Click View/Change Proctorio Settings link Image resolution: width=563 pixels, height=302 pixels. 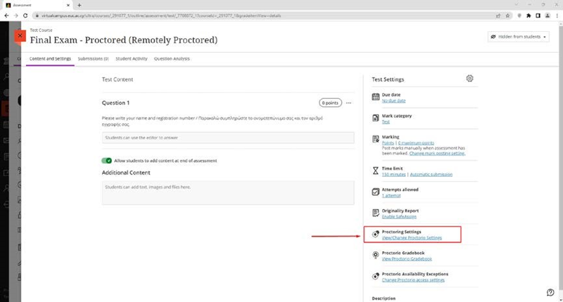(x=411, y=238)
